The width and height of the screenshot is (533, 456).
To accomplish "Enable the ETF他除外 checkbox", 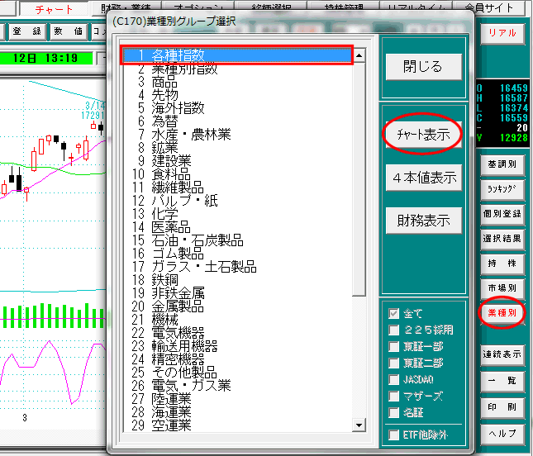I will [x=393, y=435].
